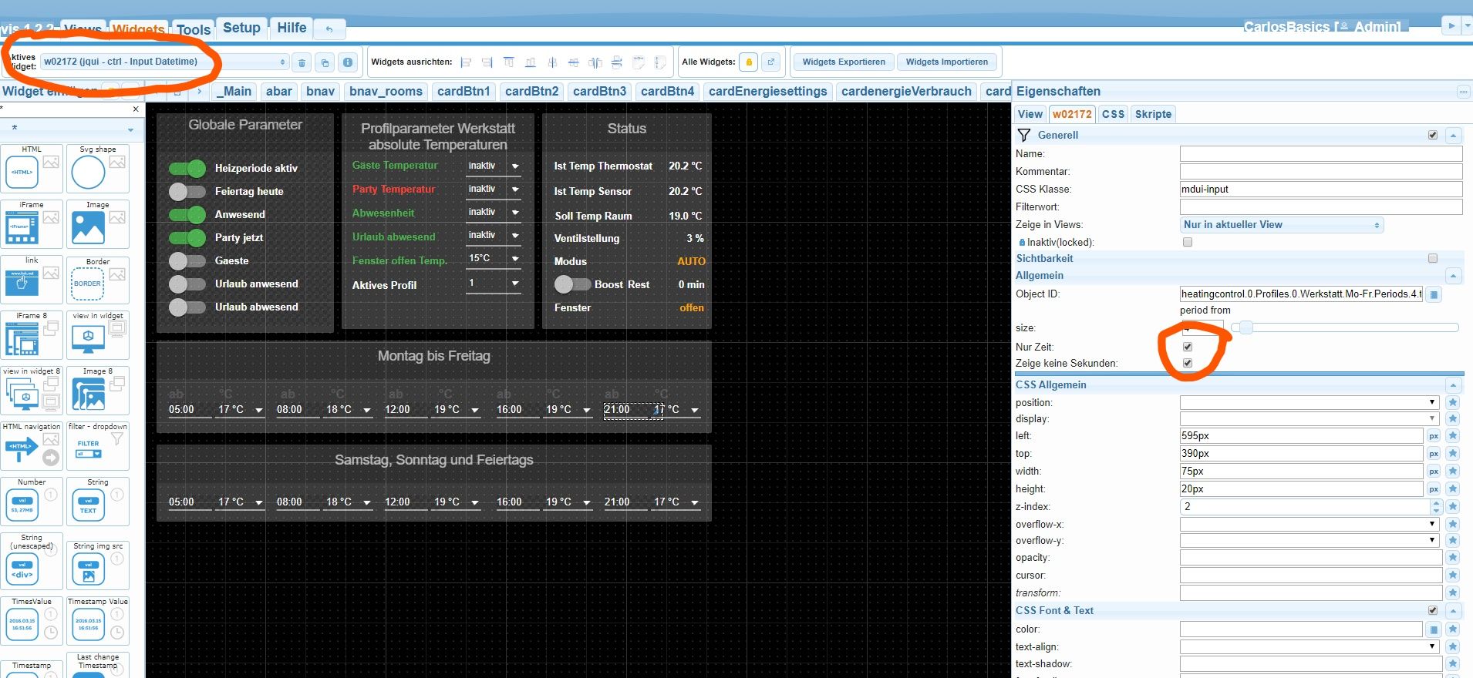
Task: Switch to the cardEnergiesettings view tab
Action: (767, 91)
